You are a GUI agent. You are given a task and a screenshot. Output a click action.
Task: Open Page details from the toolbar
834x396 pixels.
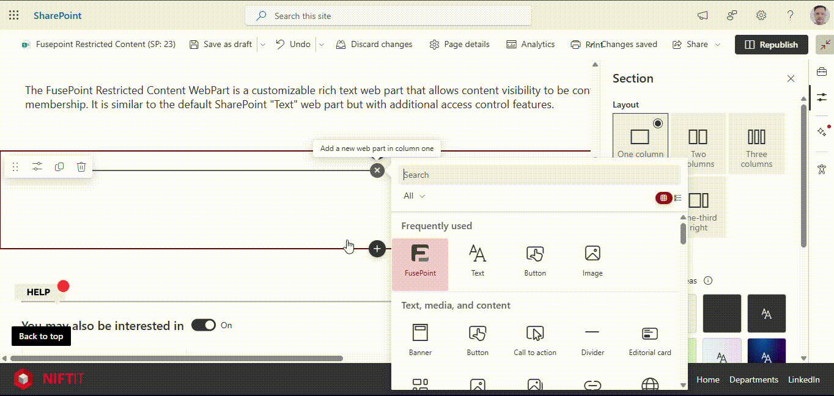click(x=459, y=45)
